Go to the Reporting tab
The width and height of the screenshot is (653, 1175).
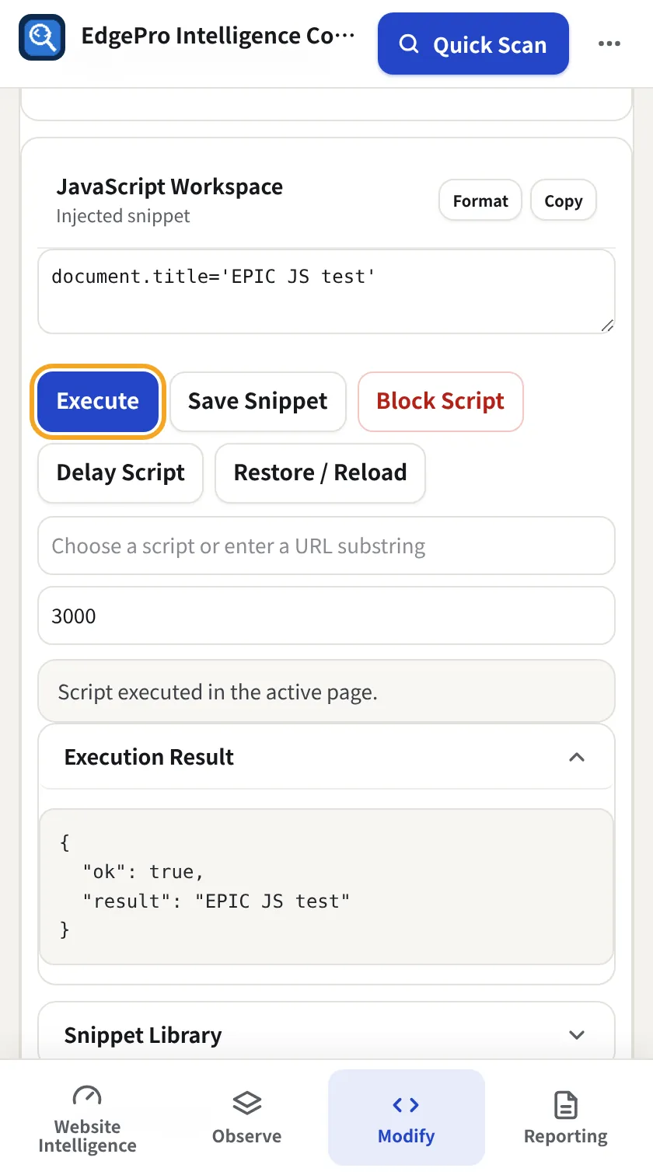(x=566, y=1117)
